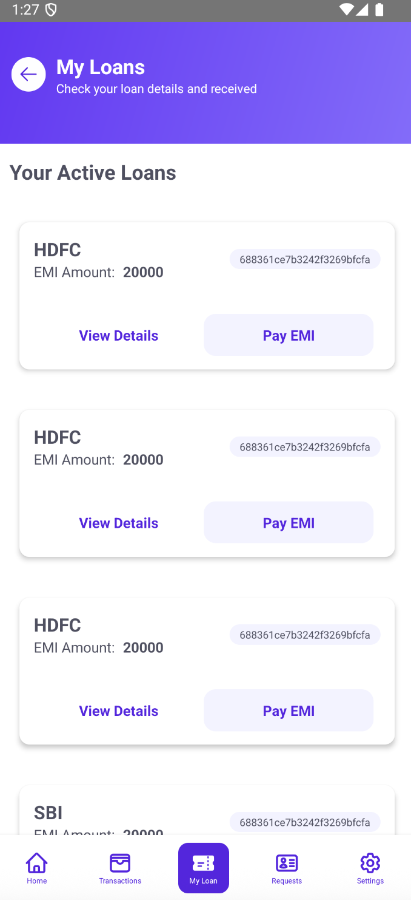The height and width of the screenshot is (900, 411).
Task: Open the Requests ID card icon
Action: [287, 862]
